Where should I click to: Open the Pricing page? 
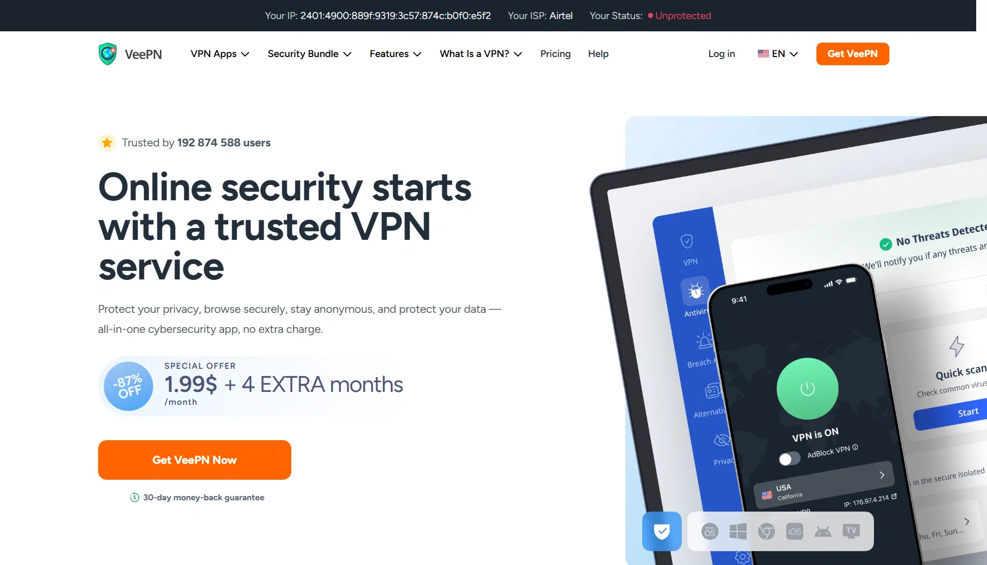tap(555, 54)
